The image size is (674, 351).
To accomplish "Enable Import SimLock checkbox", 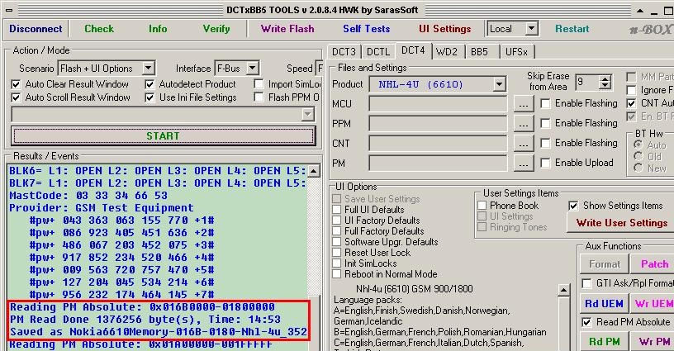I will click(x=259, y=84).
